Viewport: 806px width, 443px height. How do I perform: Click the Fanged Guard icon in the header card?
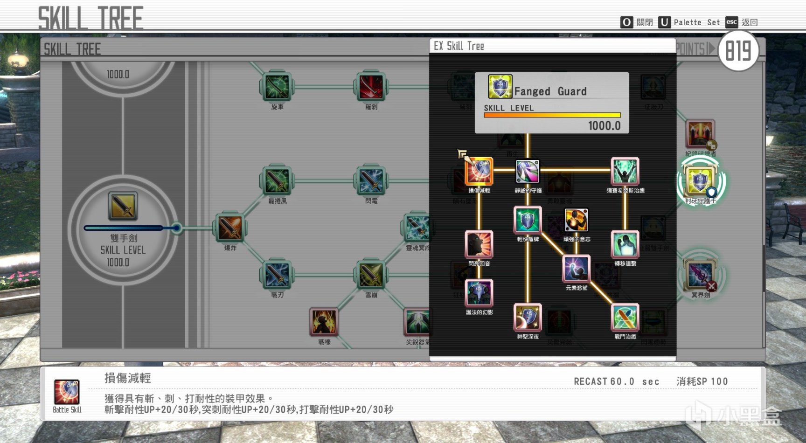pos(500,87)
